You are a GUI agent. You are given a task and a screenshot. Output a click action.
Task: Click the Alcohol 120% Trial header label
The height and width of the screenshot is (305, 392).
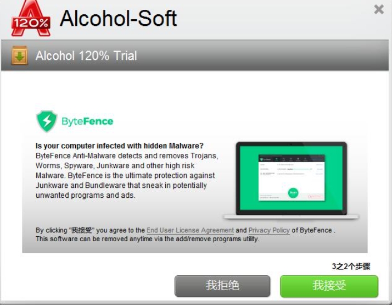(86, 56)
